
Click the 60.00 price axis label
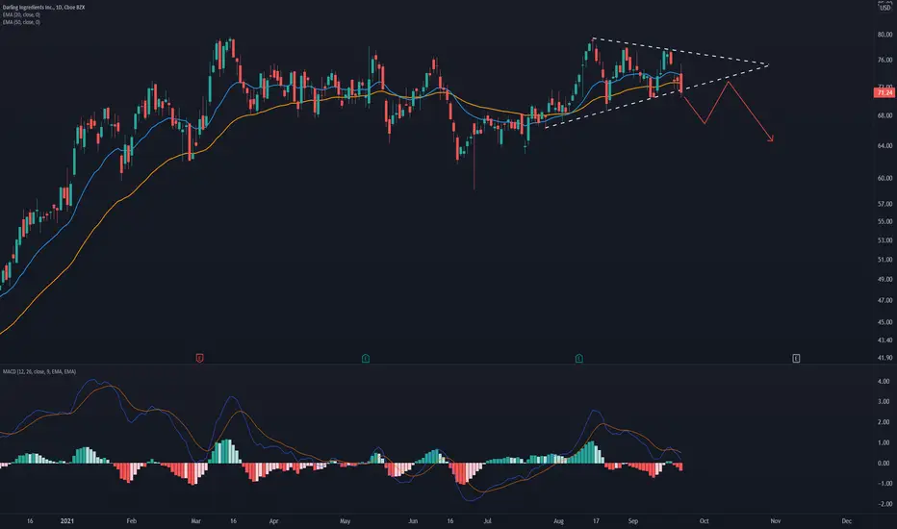click(x=885, y=178)
